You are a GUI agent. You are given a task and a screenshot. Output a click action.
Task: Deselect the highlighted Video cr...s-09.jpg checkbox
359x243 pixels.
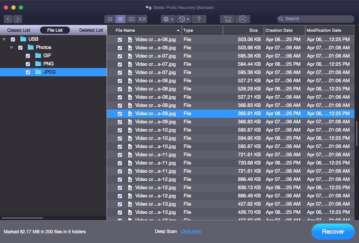click(x=120, y=113)
